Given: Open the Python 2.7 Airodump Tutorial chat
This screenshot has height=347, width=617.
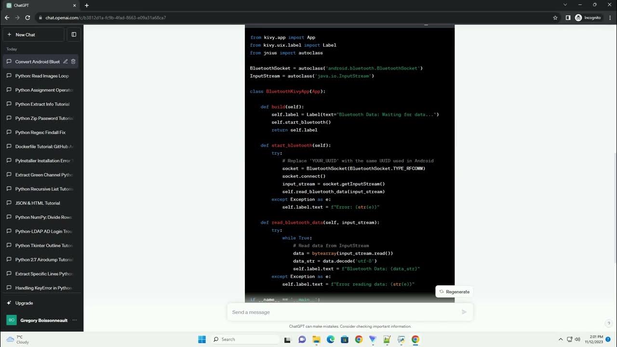Looking at the screenshot, I should (40, 260).
